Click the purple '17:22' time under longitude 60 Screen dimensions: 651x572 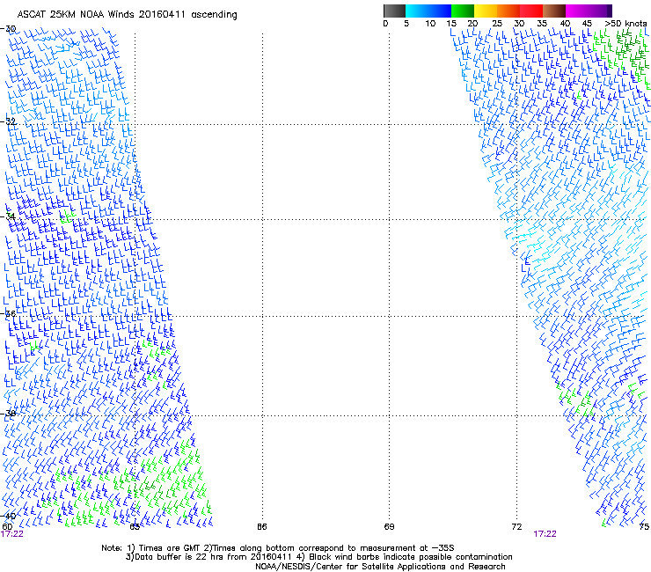pyautogui.click(x=12, y=534)
